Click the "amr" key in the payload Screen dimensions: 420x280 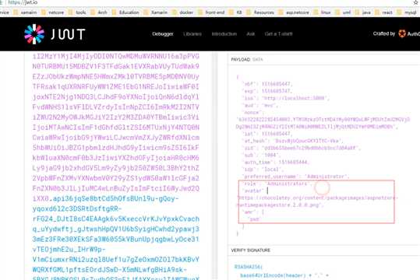(249, 212)
